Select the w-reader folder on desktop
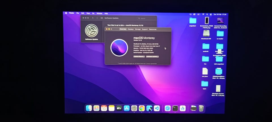This screenshot has height=122, width=272. click(x=220, y=33)
